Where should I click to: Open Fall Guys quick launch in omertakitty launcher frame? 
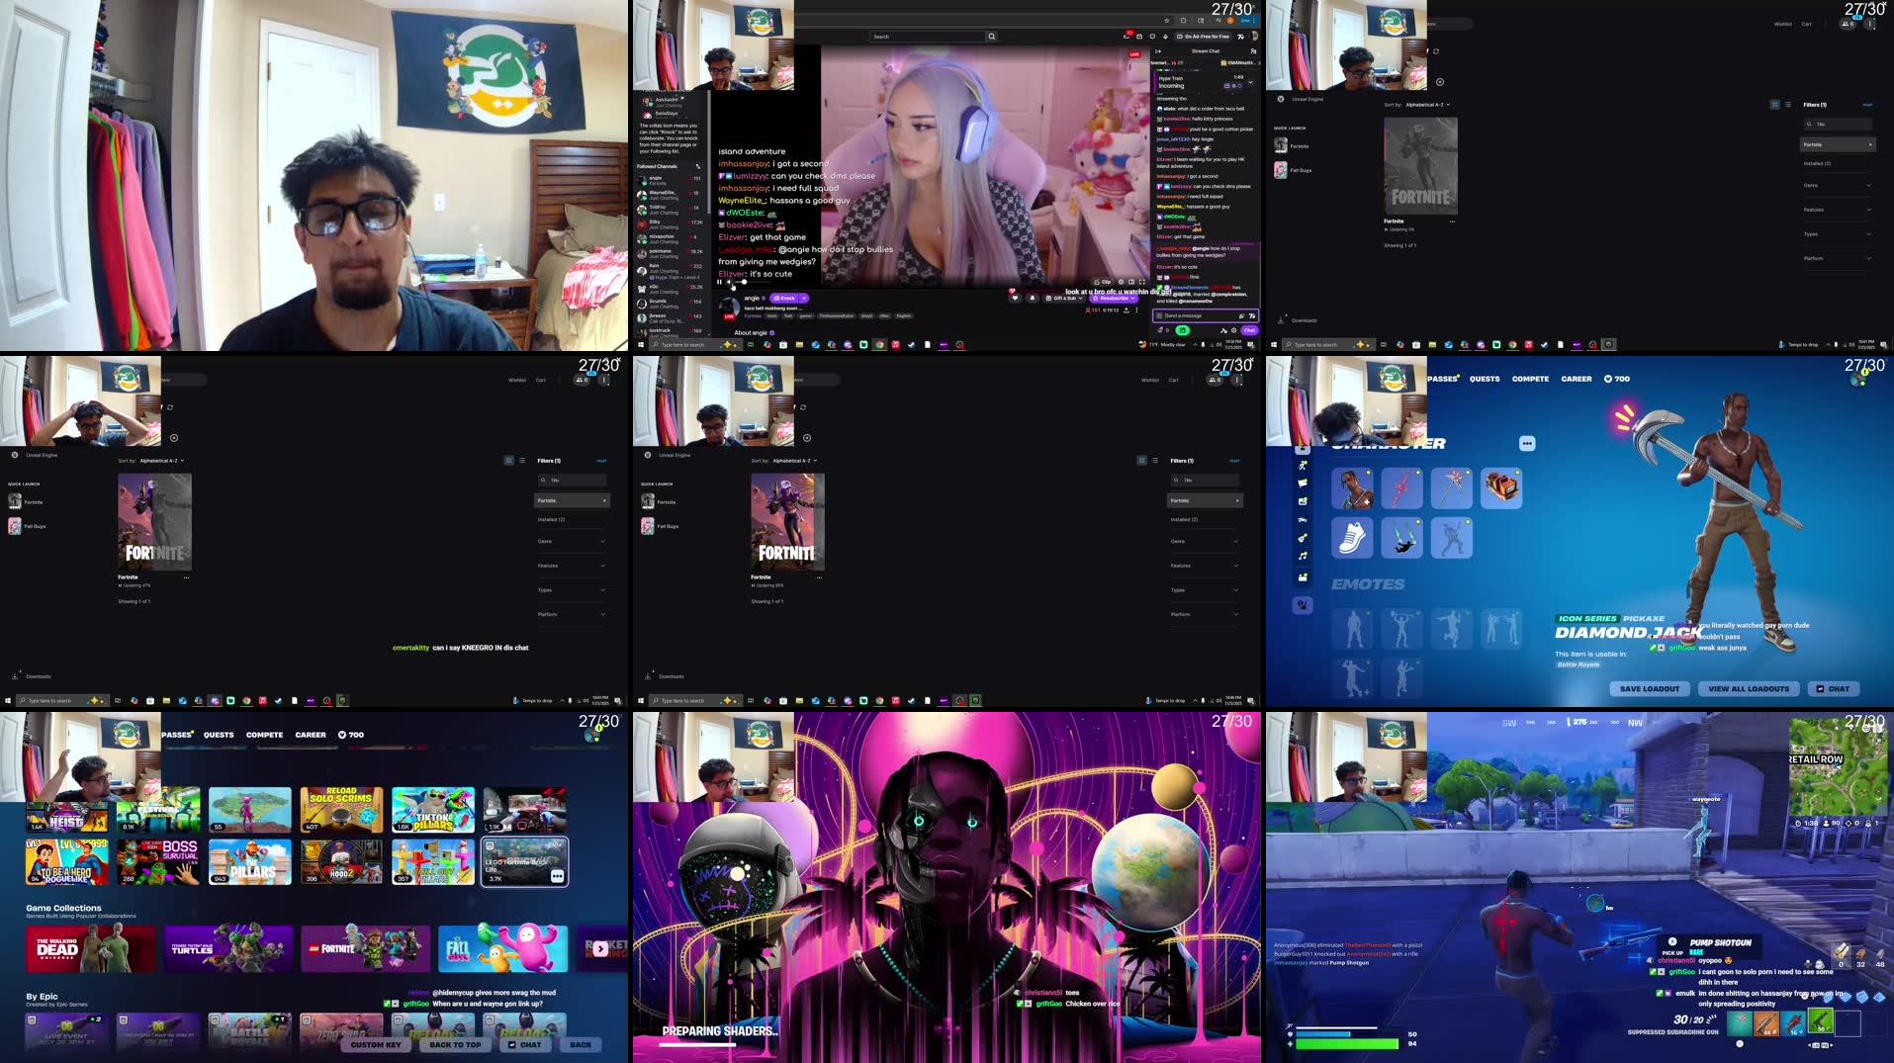point(27,526)
